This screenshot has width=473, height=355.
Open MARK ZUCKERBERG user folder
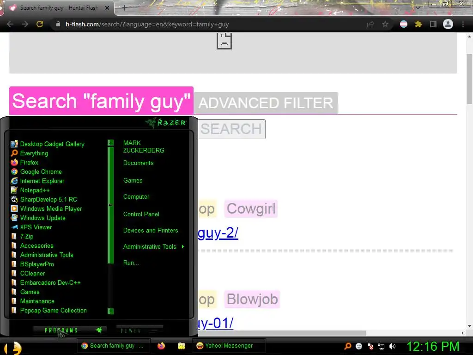click(144, 147)
